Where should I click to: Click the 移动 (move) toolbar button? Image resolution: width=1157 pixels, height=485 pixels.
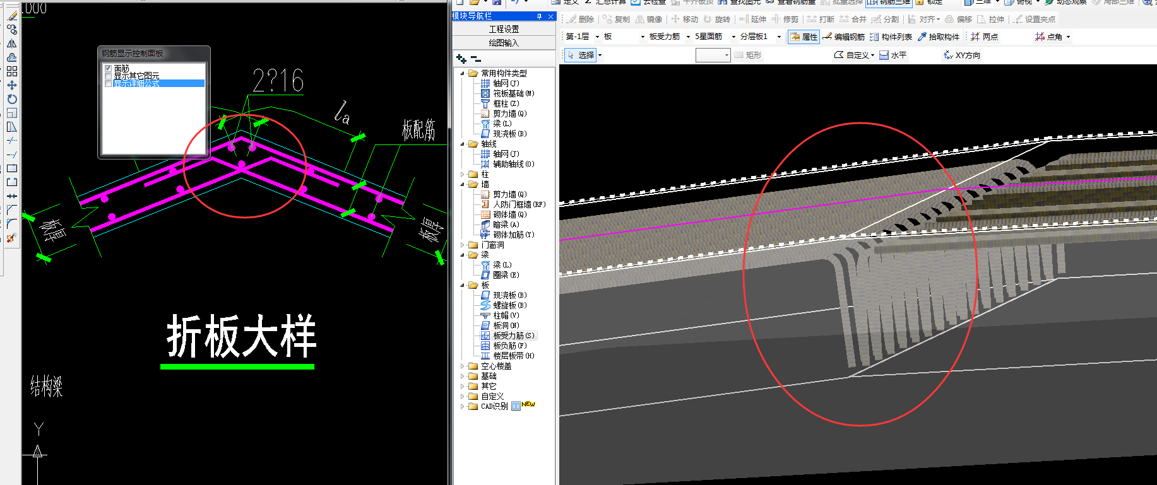coord(684,19)
